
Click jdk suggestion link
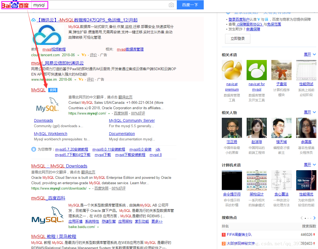point(158,150)
